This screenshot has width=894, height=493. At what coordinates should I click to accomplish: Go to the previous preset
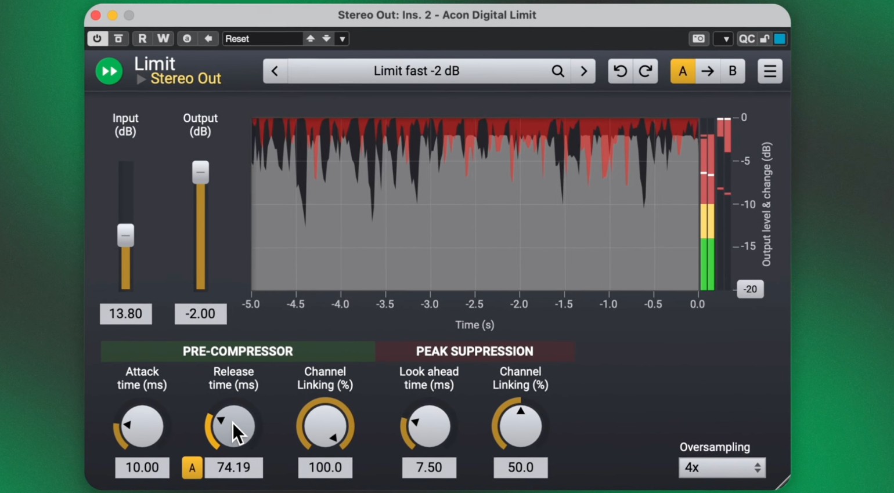(275, 71)
